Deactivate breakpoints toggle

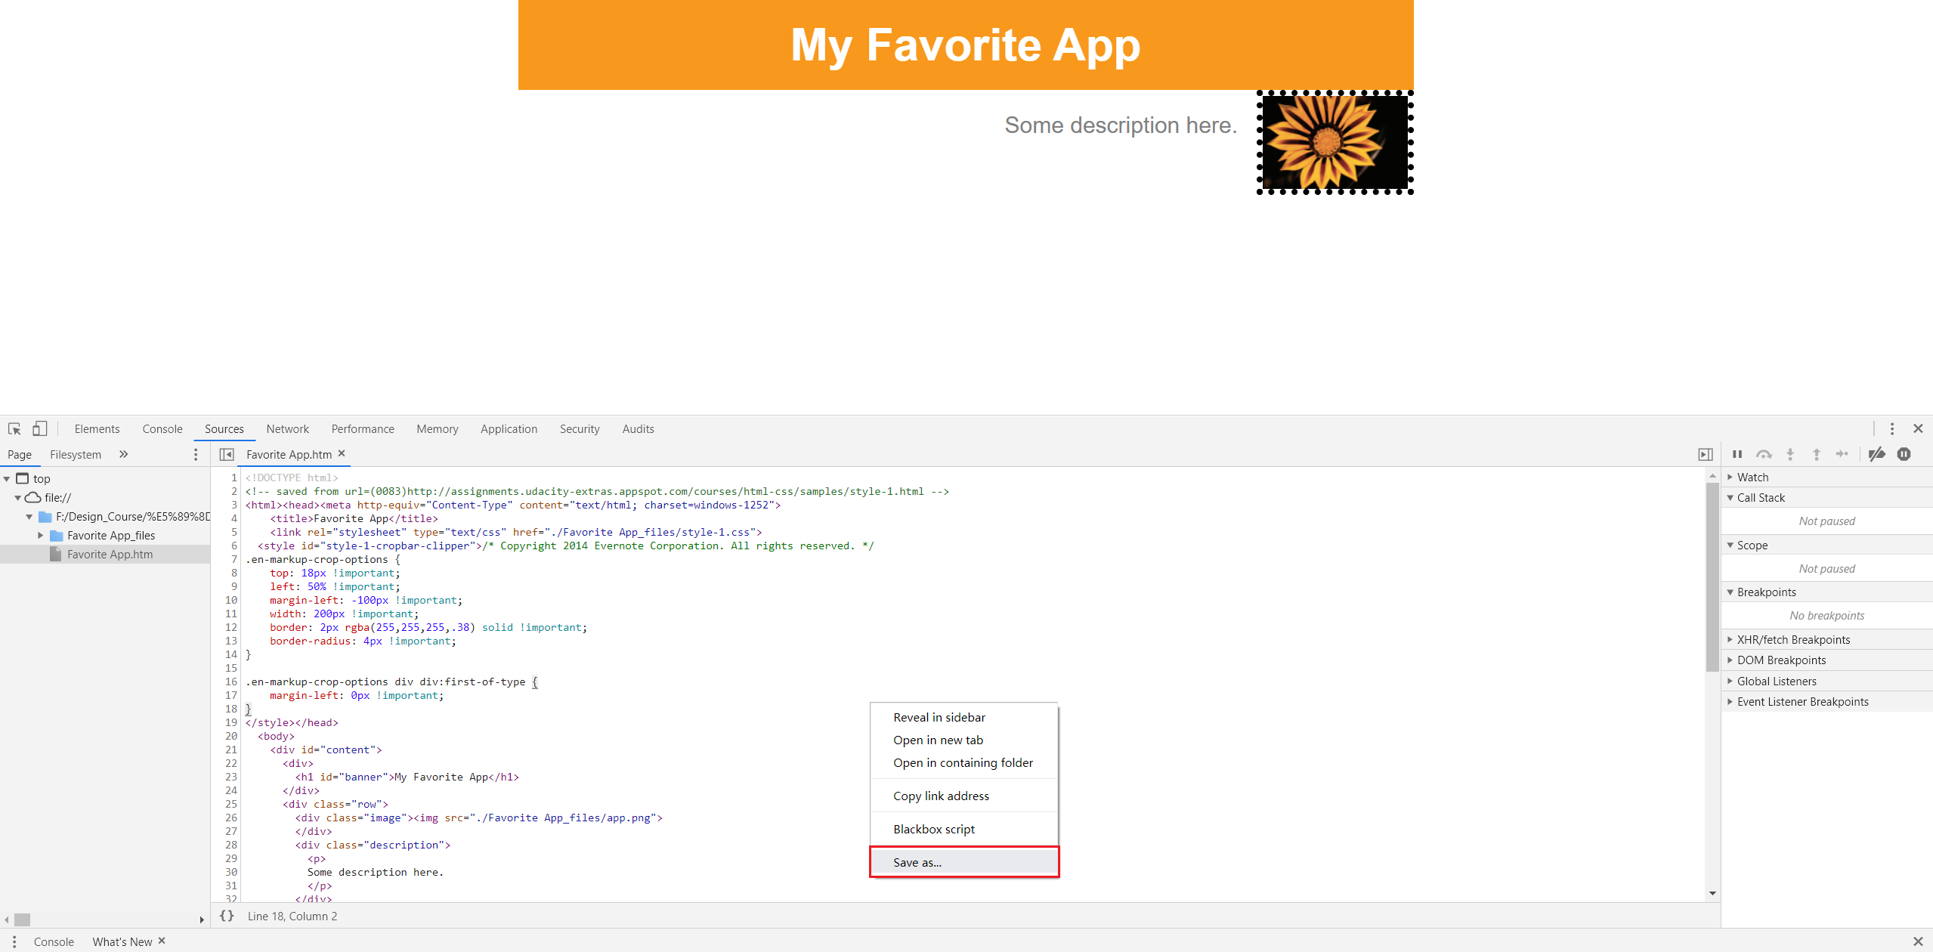pyautogui.click(x=1877, y=454)
